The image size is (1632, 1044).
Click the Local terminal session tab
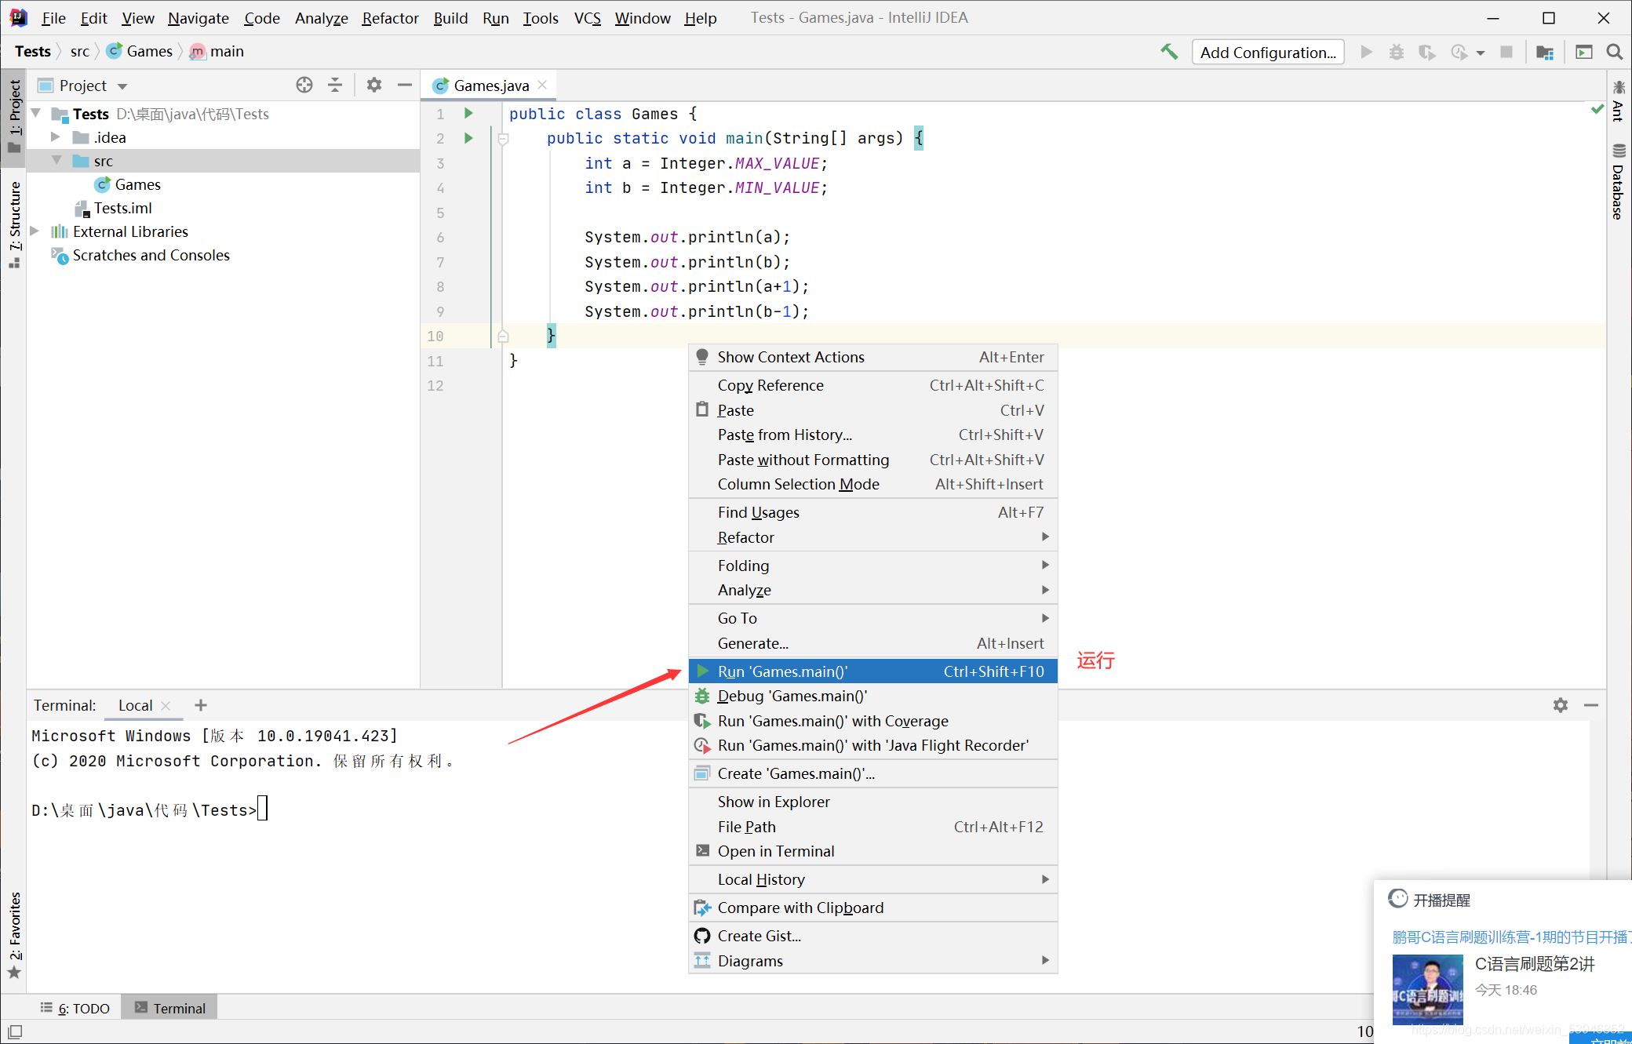(x=134, y=704)
